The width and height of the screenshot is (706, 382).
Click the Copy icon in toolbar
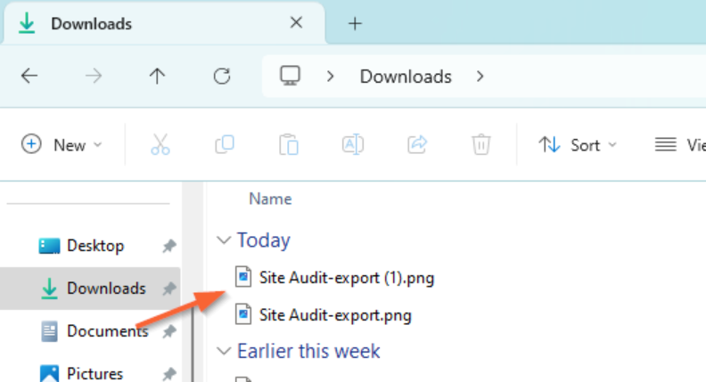click(x=225, y=144)
